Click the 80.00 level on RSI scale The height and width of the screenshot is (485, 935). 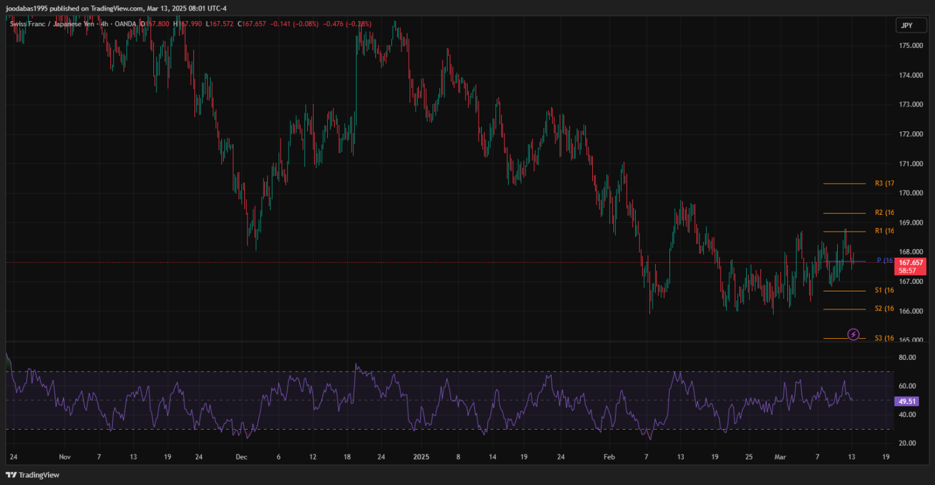pyautogui.click(x=907, y=358)
